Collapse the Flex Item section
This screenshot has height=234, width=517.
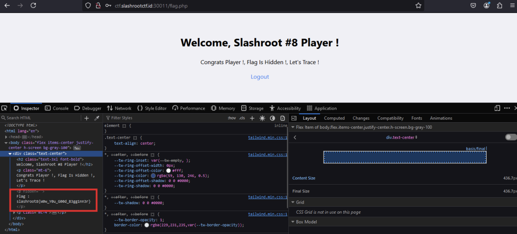[x=293, y=127]
